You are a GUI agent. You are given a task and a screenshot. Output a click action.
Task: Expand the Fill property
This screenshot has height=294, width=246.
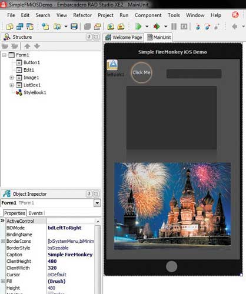[3, 281]
